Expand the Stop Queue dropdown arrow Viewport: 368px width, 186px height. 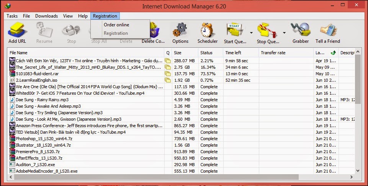(x=284, y=33)
